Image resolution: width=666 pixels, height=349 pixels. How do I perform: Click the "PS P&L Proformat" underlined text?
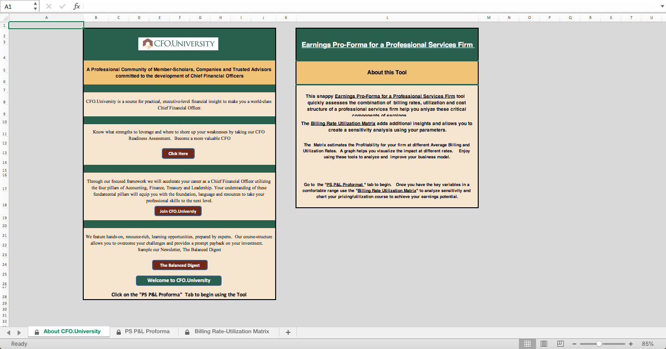click(x=345, y=185)
